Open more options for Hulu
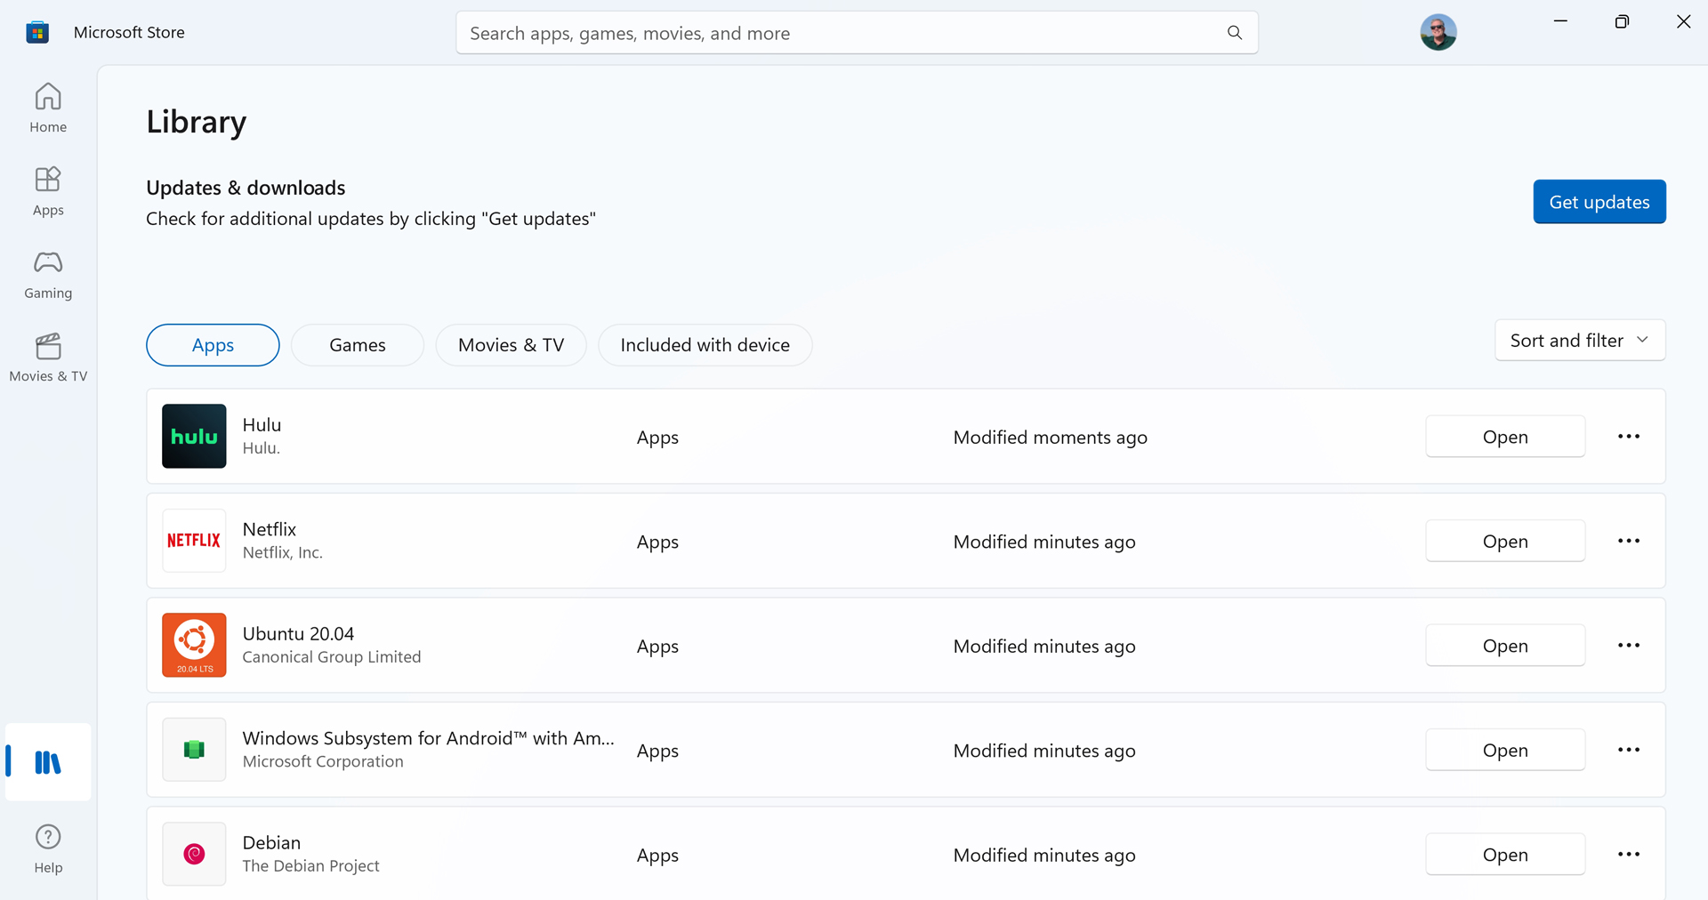This screenshot has width=1708, height=900. [1628, 437]
